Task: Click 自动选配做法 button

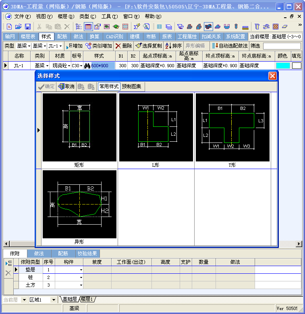Action: [x=230, y=46]
